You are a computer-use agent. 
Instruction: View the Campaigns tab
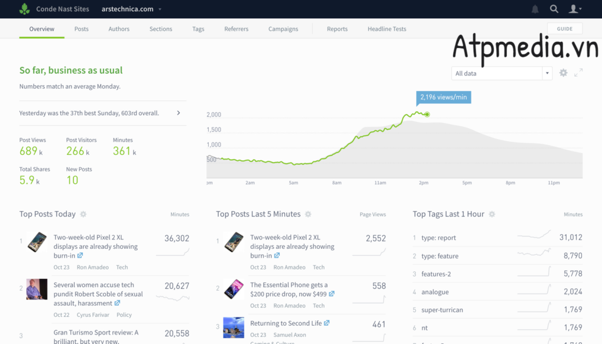point(283,29)
